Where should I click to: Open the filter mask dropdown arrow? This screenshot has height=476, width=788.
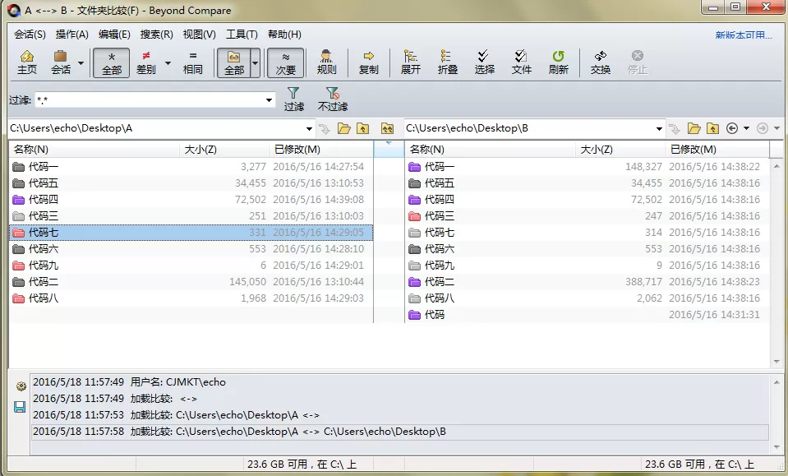(x=270, y=100)
